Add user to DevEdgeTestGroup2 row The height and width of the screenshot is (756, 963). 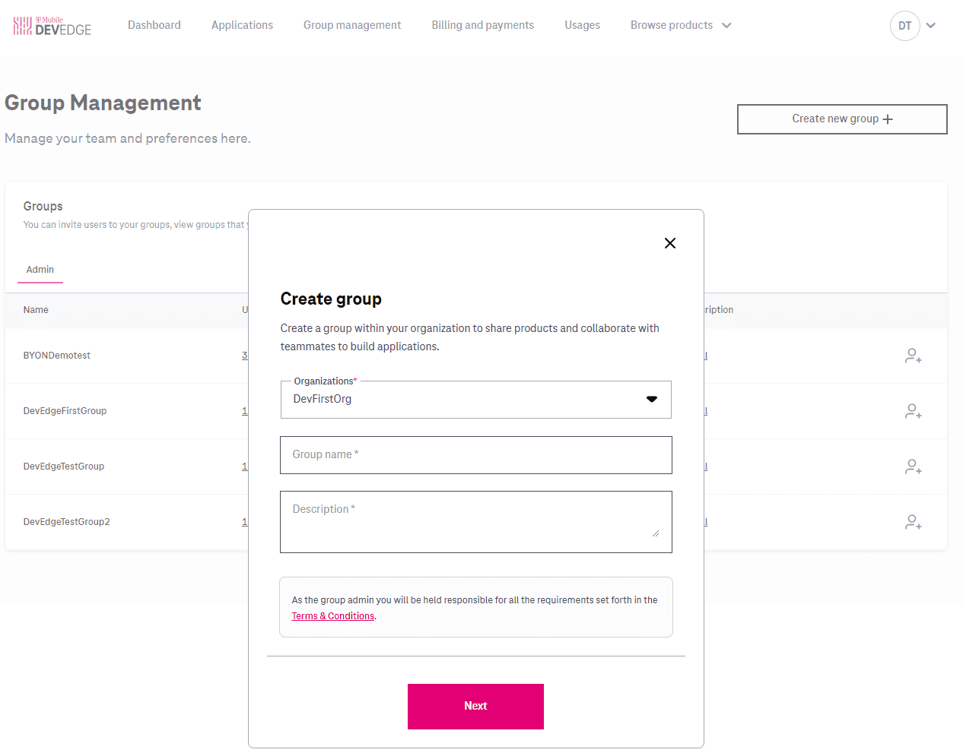click(x=913, y=522)
